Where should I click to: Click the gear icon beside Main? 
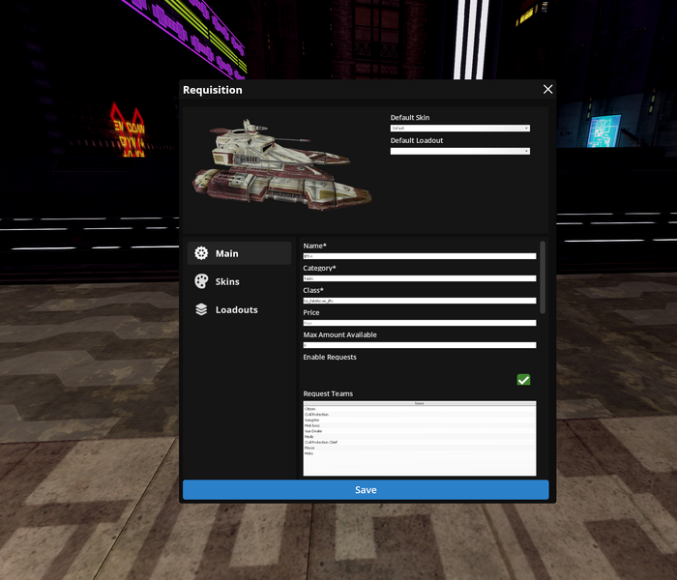(x=201, y=253)
